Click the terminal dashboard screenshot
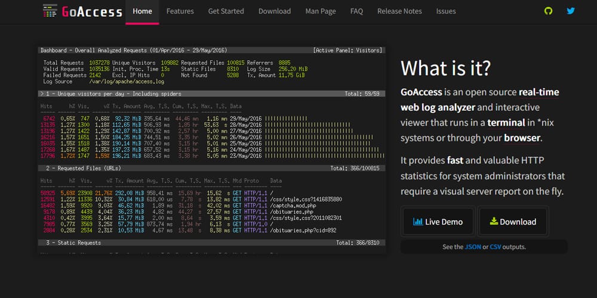 click(212, 150)
